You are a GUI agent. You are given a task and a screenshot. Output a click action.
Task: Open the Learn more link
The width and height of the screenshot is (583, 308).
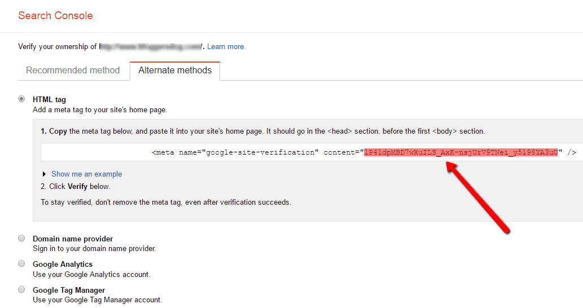click(226, 46)
